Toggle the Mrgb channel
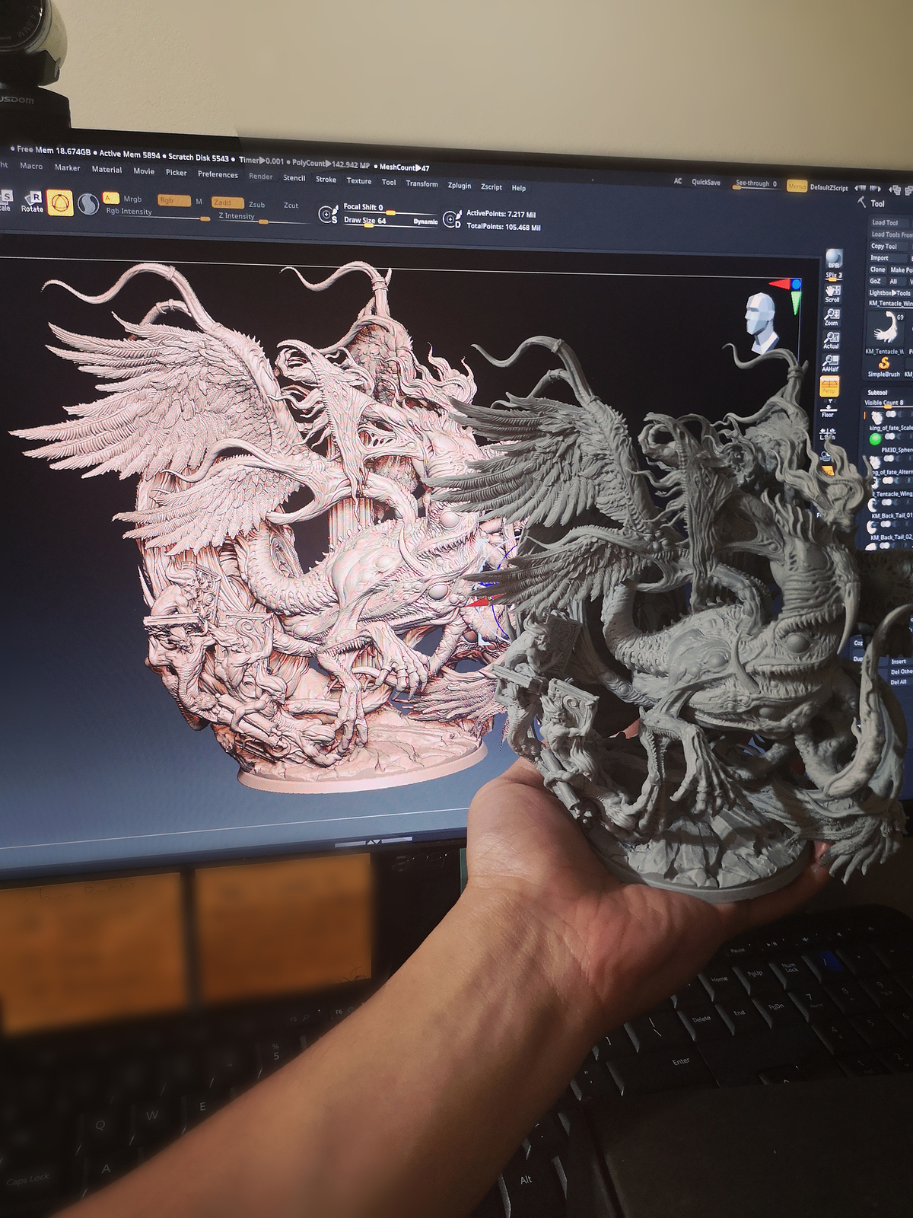 (x=133, y=199)
